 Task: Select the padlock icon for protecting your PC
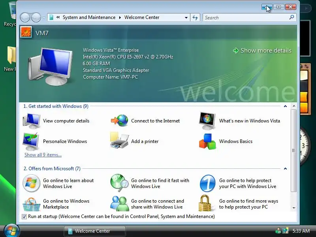coord(206,203)
